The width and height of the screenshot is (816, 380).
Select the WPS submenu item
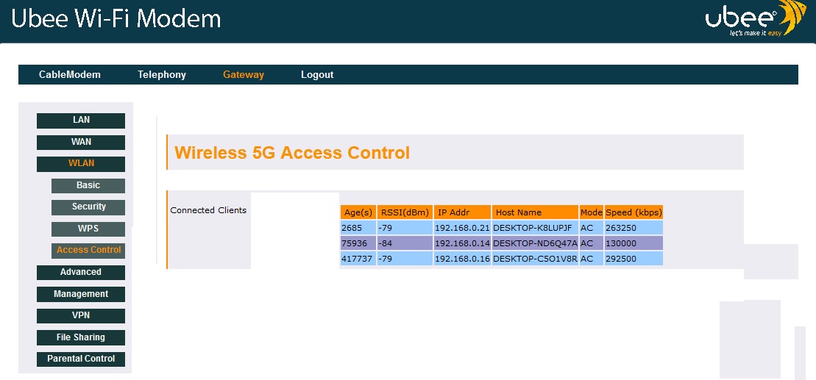(88, 229)
